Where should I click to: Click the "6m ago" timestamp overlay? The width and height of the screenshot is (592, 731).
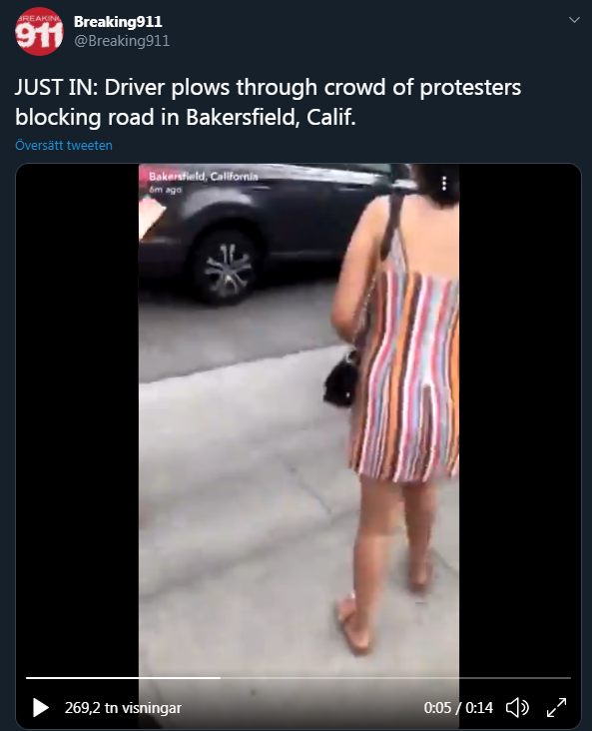[x=165, y=190]
